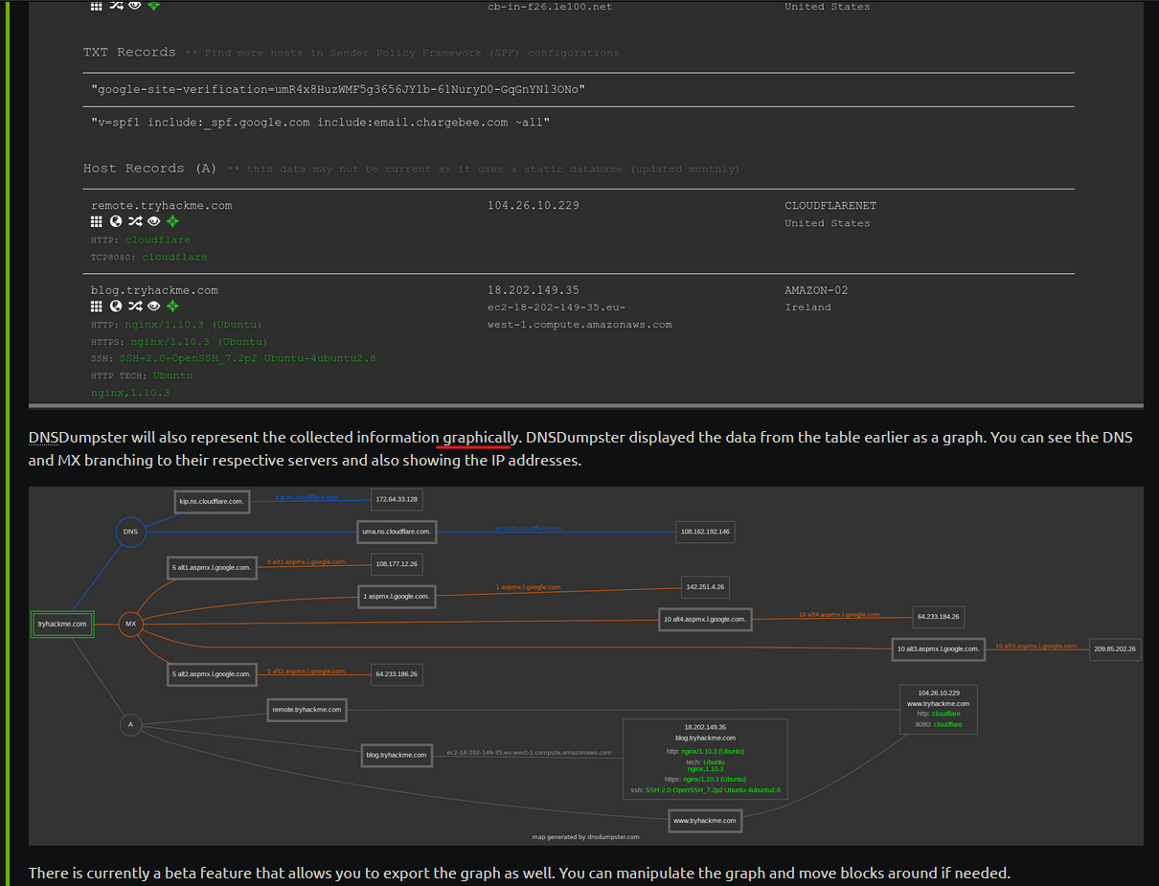Screen dimensions: 1159x886
Task: Click the globe icon under remote.tryhackme.com
Action: [x=116, y=222]
